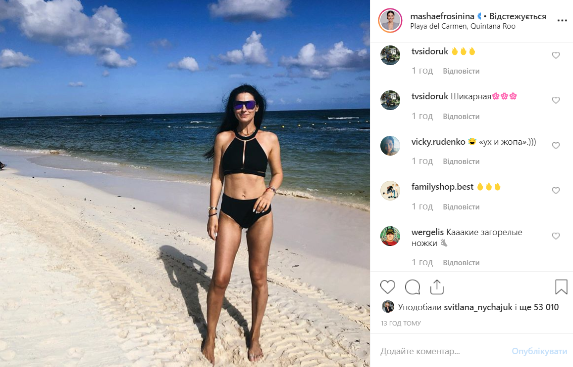The width and height of the screenshot is (573, 367).
Task: Open the three-dot more options menu
Action: point(562,20)
